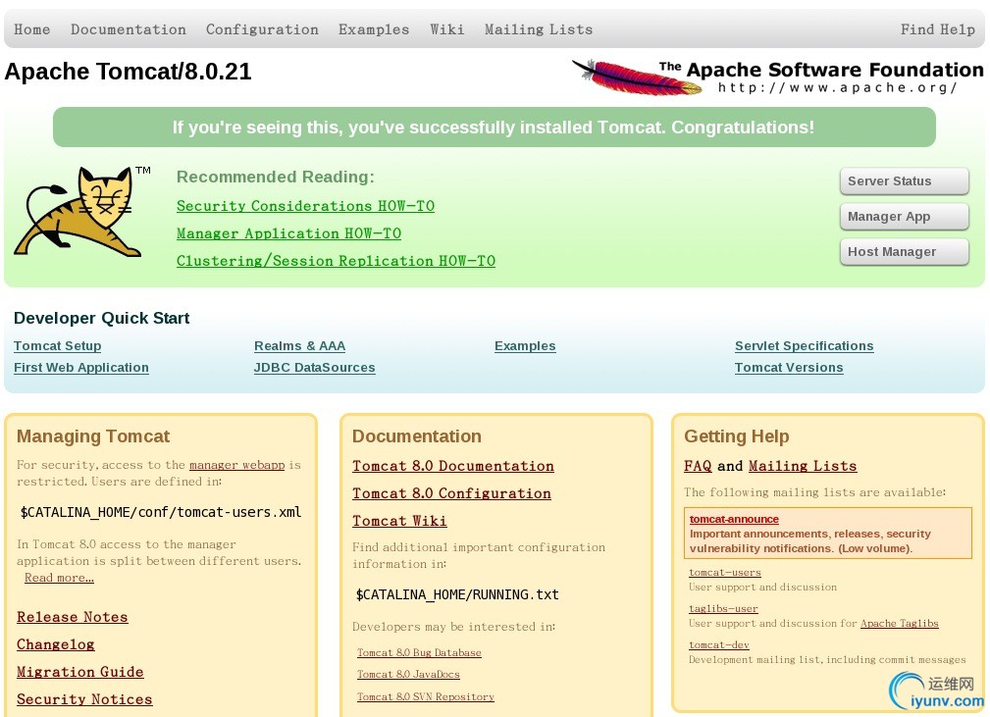Image resolution: width=990 pixels, height=717 pixels.
Task: Open the Tomcat Wiki link
Action: (399, 521)
